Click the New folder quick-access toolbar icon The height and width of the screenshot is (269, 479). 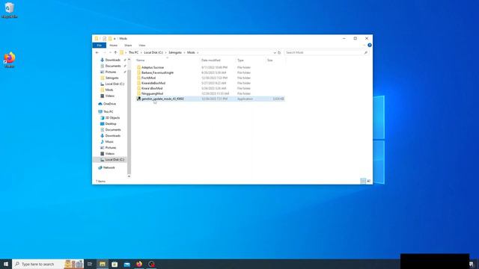pyautogui.click(x=110, y=38)
